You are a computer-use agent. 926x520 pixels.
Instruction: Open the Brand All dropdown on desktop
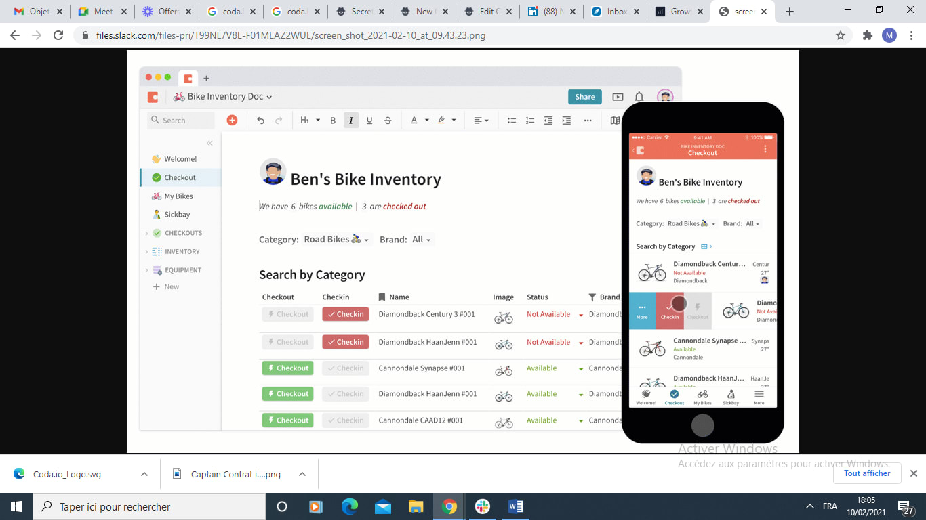pyautogui.click(x=422, y=239)
